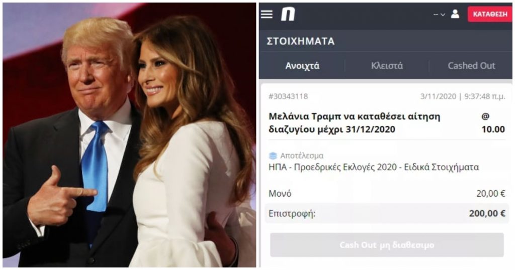Switch to the Ανοιχτά tab
Viewport: 515px width, 270px height.
(x=302, y=66)
